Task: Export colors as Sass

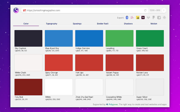Action: click(132, 17)
